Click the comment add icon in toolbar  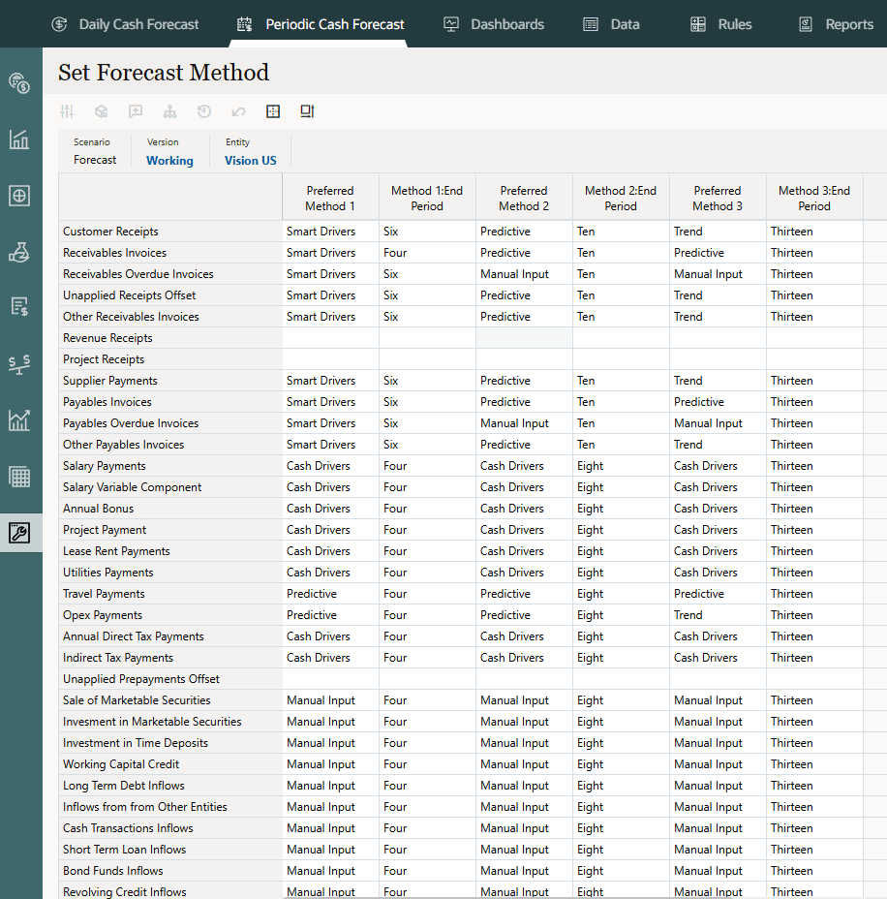pos(136,111)
